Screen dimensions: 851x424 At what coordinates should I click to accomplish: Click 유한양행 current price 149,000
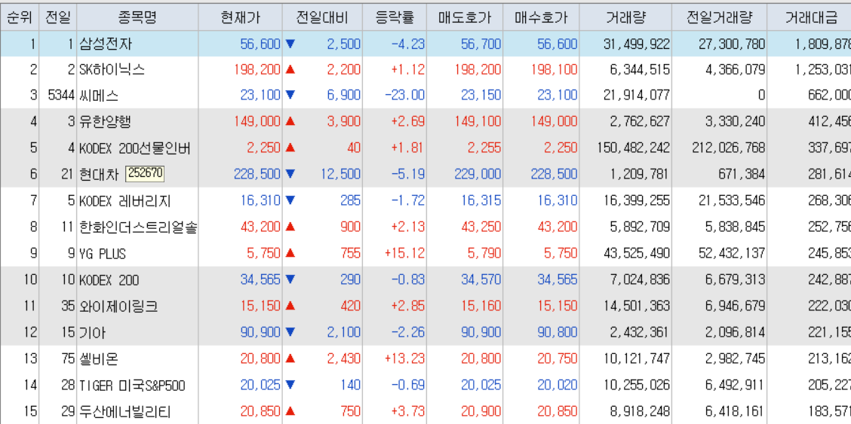coord(257,122)
